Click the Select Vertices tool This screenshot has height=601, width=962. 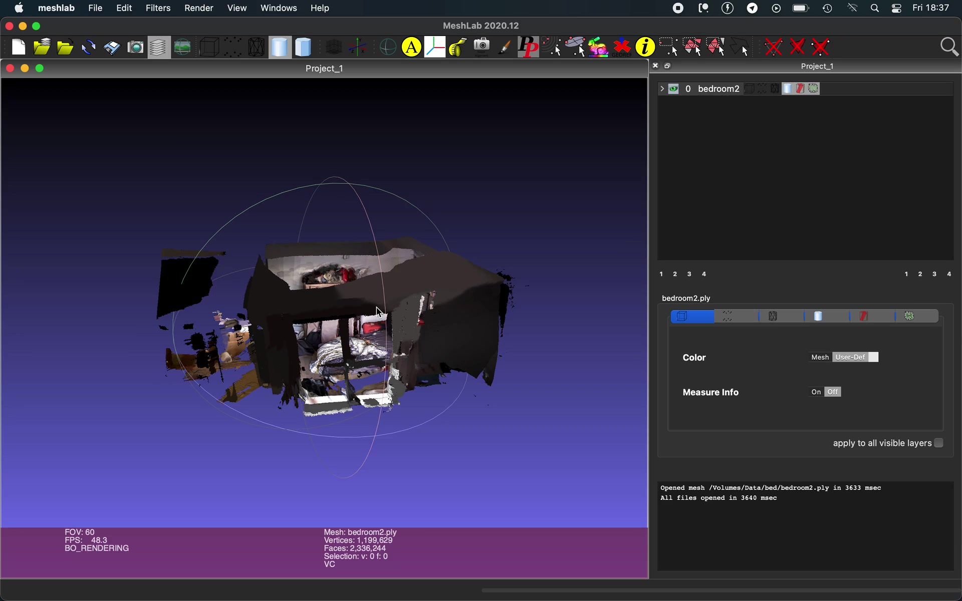pos(669,48)
